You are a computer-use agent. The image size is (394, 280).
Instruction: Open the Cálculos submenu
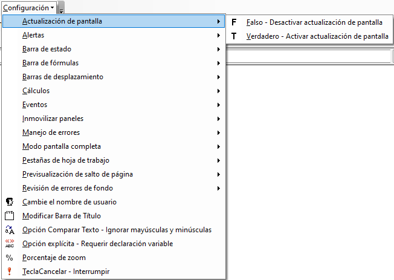tap(114, 91)
